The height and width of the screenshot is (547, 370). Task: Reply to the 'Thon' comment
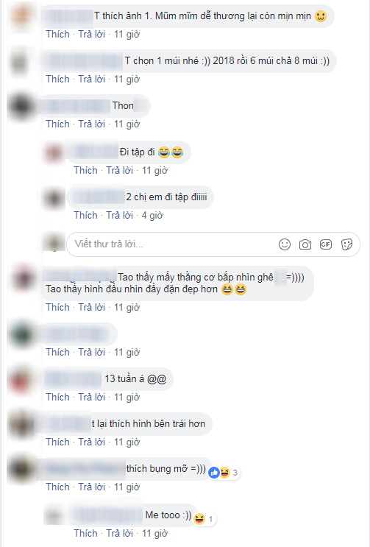pos(92,124)
